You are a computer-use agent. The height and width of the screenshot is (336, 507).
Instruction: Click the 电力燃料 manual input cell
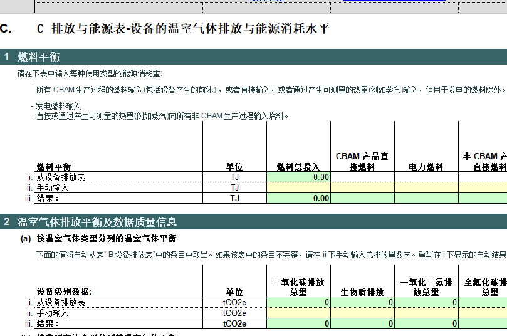point(426,187)
